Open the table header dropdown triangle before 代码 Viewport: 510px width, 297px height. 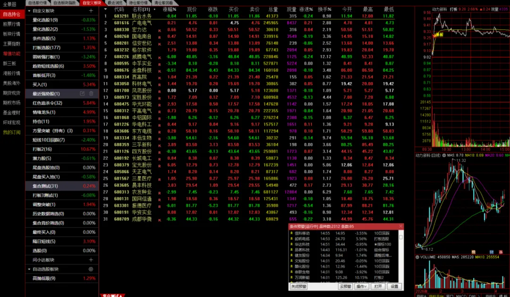(x=105, y=9)
